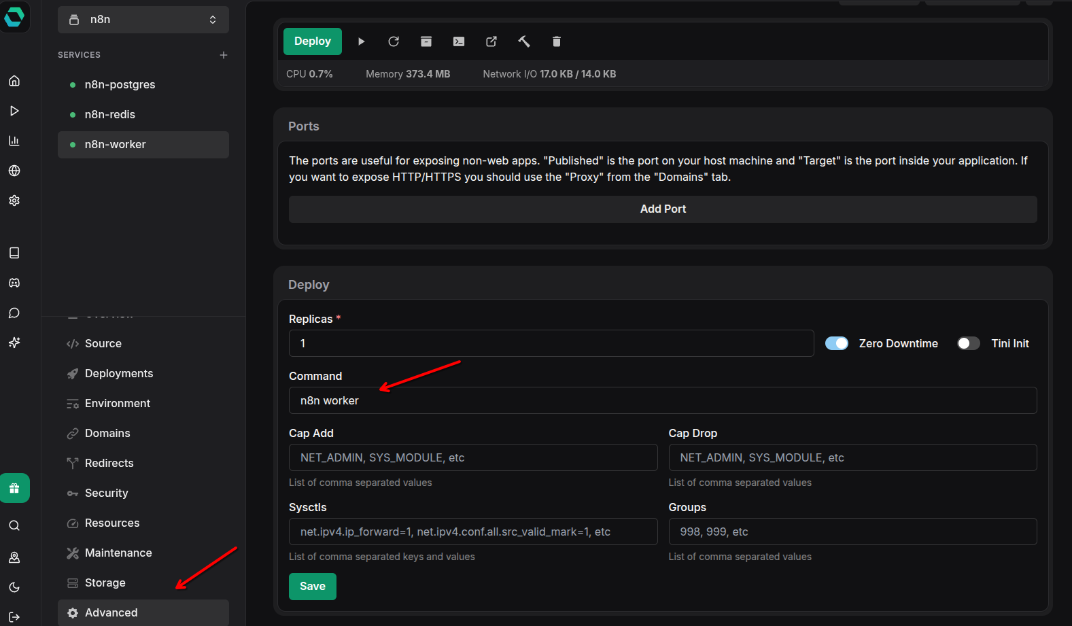
Task: Click the Cap Add input field
Action: [473, 457]
